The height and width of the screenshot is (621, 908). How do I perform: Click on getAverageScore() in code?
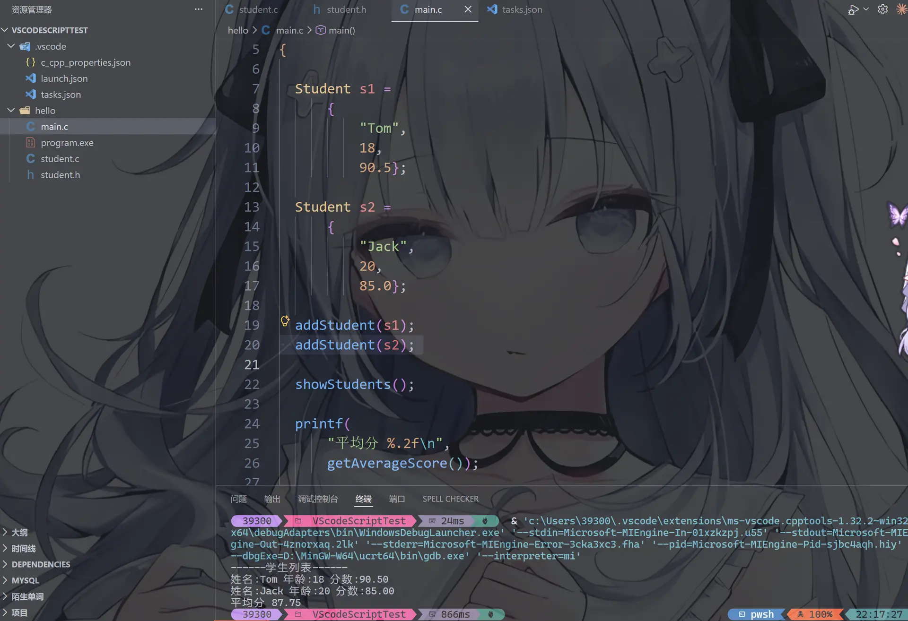click(x=395, y=463)
